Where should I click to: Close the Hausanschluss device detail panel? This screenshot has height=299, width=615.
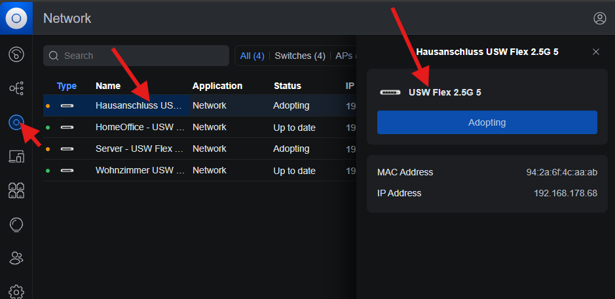point(596,52)
